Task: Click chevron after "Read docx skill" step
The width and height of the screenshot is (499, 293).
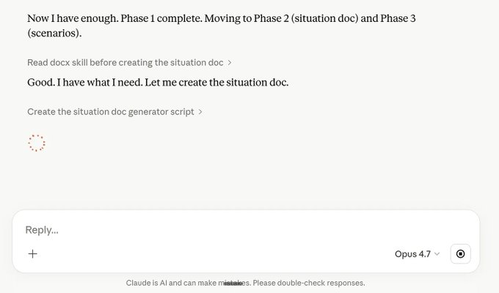Action: click(230, 63)
